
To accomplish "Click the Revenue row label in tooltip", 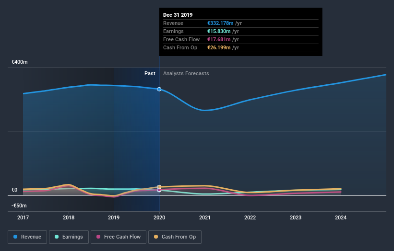I will [x=173, y=23].
